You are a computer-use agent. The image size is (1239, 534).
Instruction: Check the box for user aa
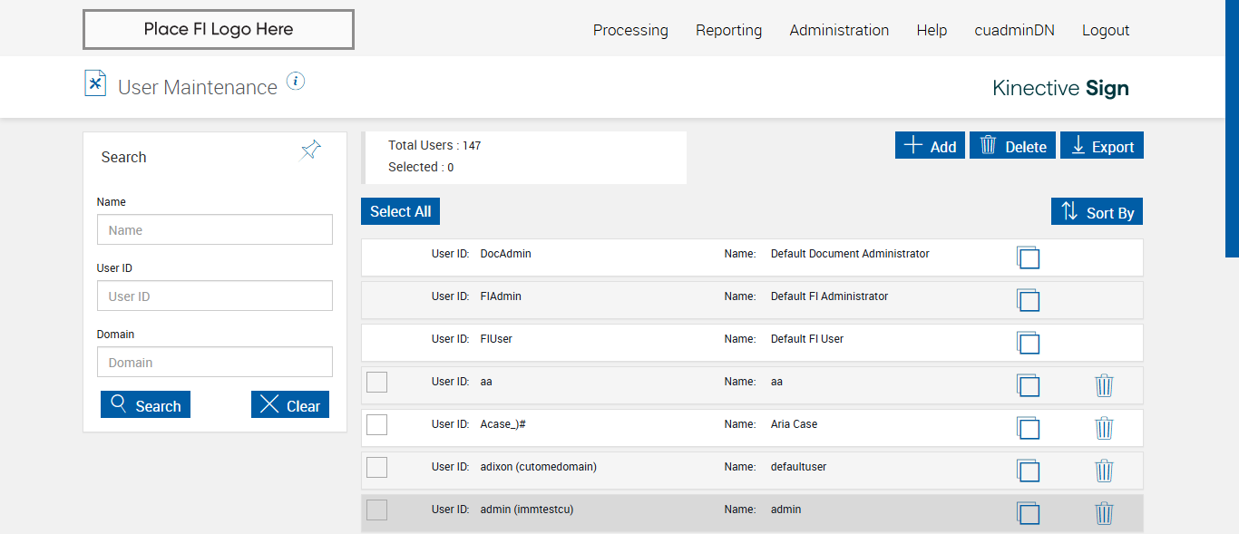pyautogui.click(x=376, y=383)
